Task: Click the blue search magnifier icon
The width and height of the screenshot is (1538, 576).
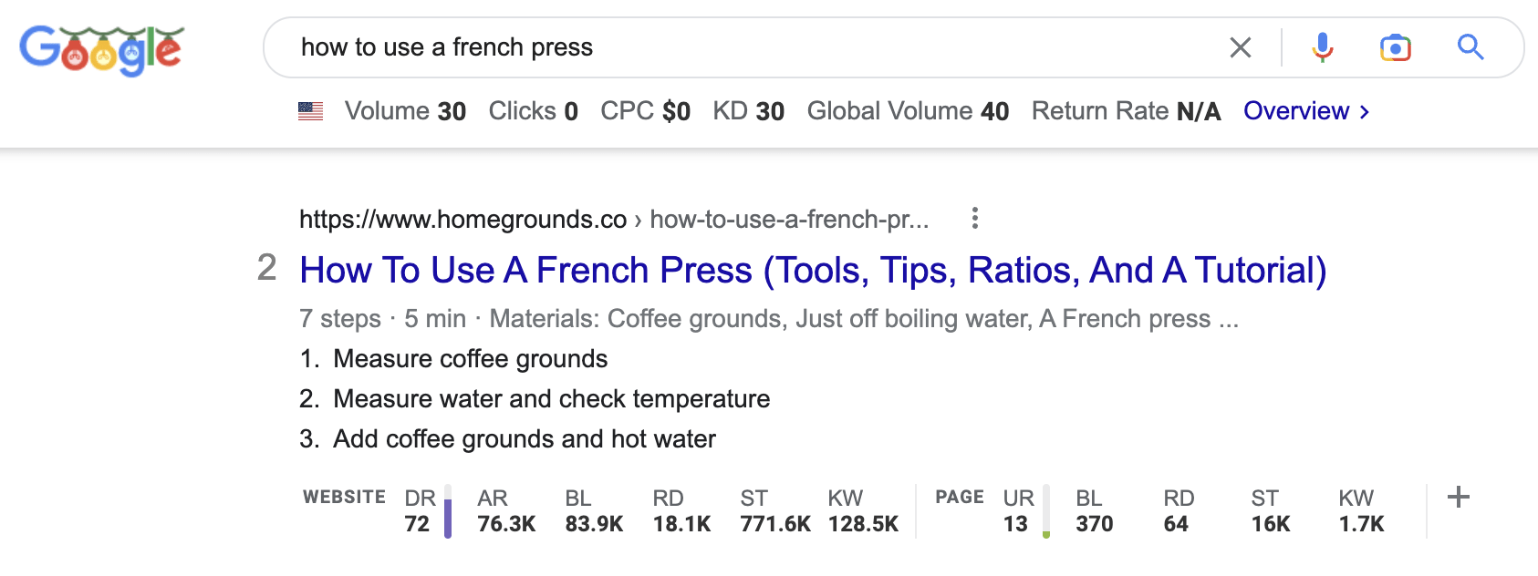Action: pyautogui.click(x=1470, y=47)
